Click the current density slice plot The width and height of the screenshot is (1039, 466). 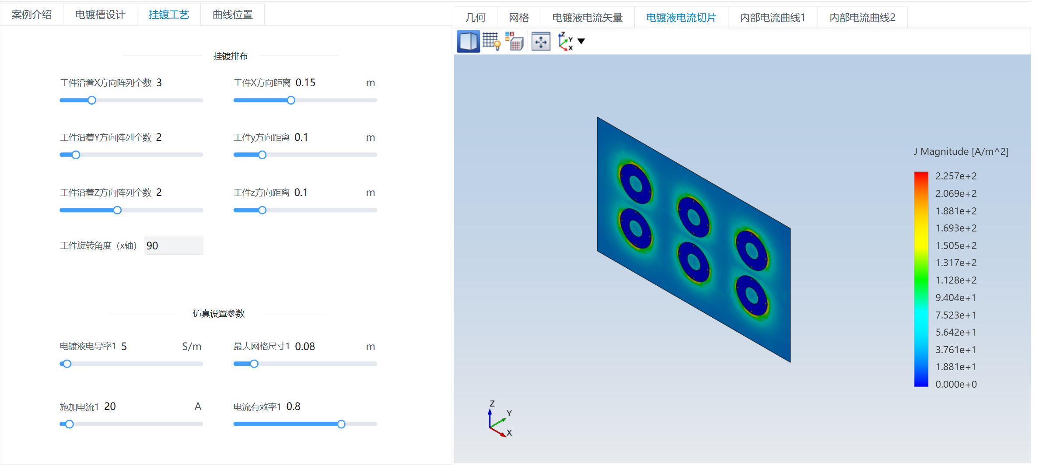(693, 239)
